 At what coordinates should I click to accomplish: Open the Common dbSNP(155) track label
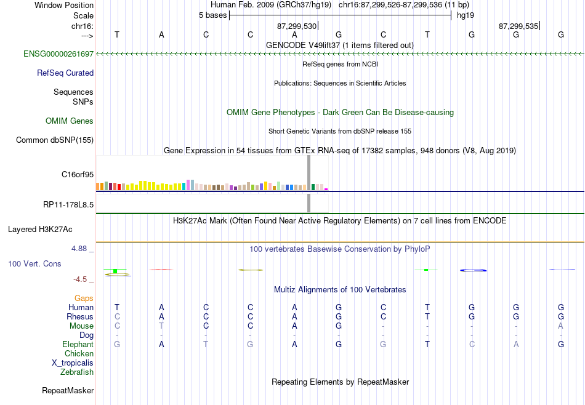[54, 140]
